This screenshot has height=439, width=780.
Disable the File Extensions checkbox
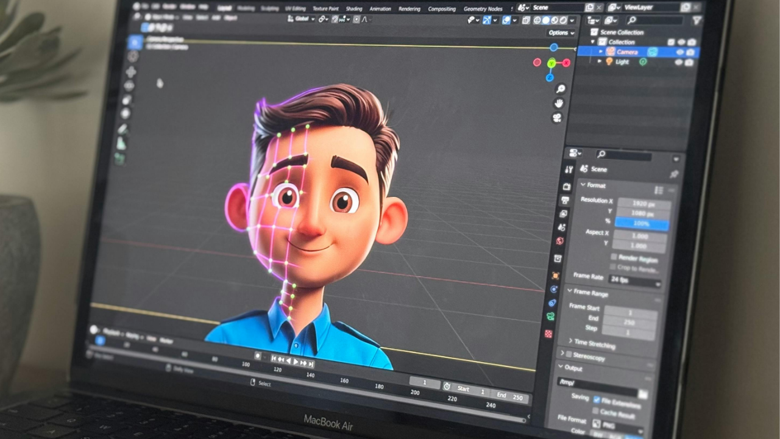pos(597,399)
